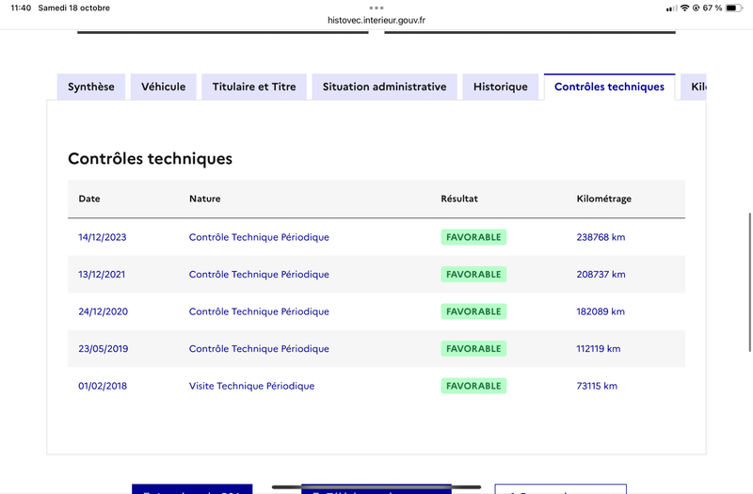The image size is (753, 494).
Task: Tap the three-dot multitasking icon at top
Action: click(376, 8)
